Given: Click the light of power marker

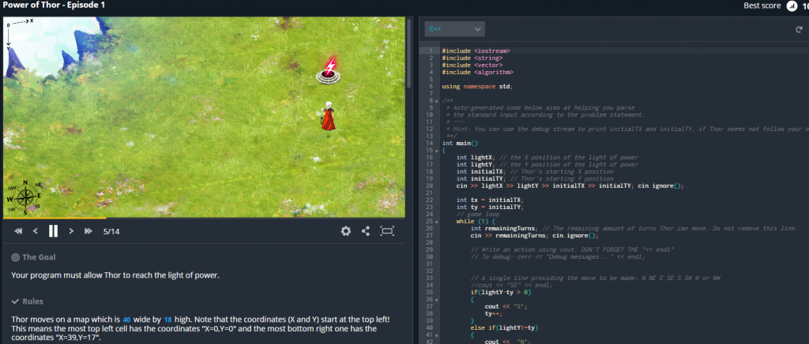Looking at the screenshot, I should pyautogui.click(x=329, y=70).
